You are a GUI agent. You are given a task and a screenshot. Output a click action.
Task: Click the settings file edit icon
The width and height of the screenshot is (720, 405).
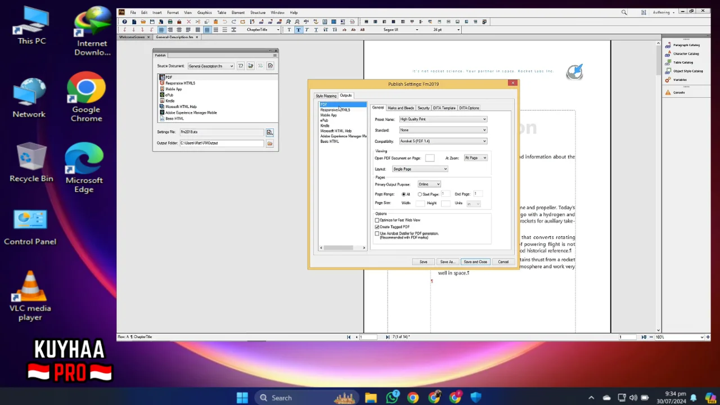pyautogui.click(x=269, y=132)
